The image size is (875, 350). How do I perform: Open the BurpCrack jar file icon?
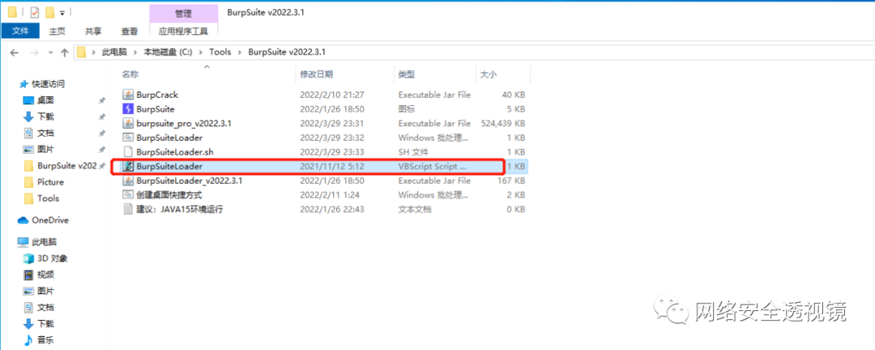[128, 94]
